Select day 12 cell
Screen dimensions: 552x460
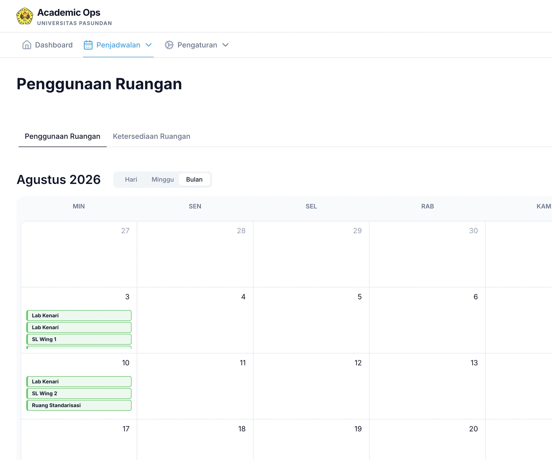[311, 386]
